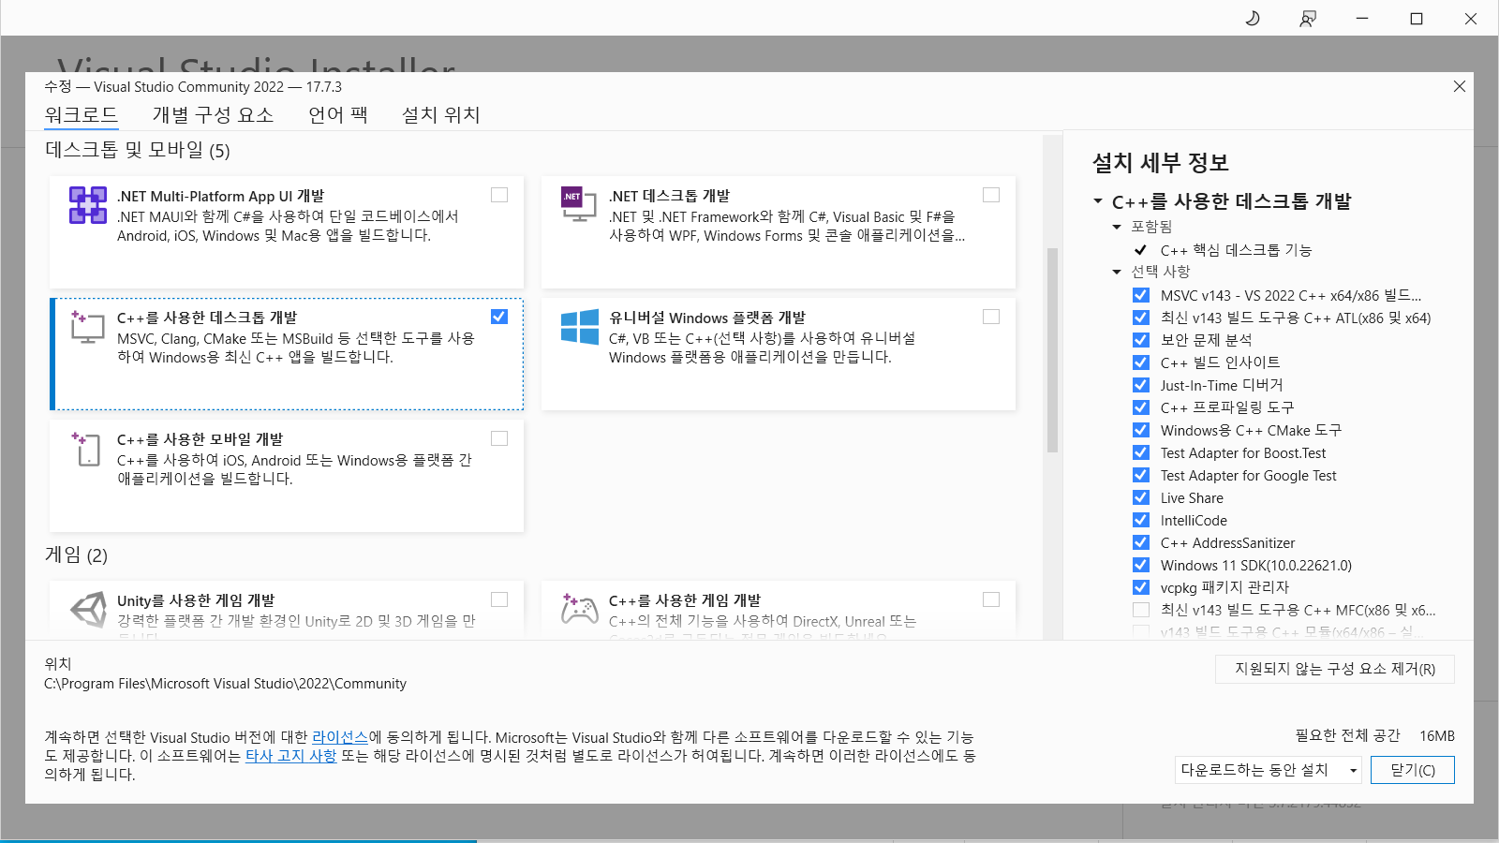Uncheck the C++ ATL v143 option

[1140, 318]
